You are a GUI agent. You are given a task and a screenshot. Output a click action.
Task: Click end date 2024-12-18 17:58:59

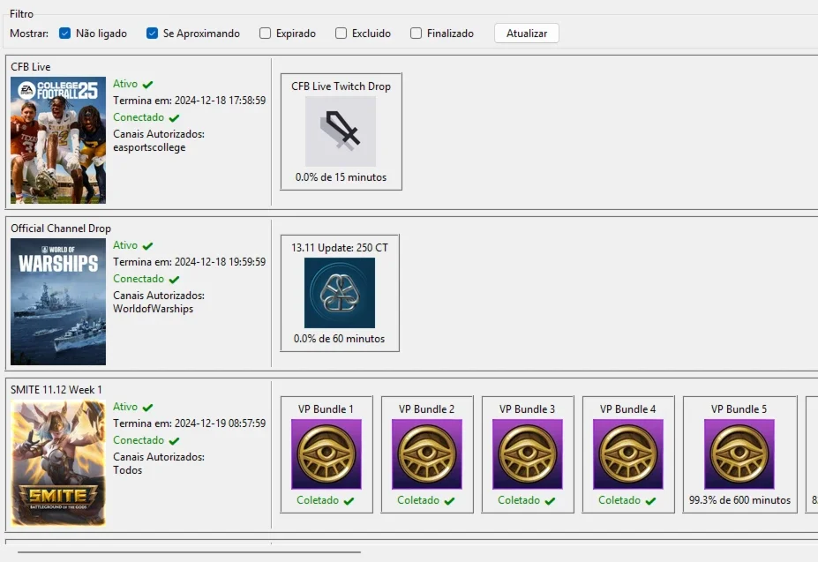coord(220,101)
